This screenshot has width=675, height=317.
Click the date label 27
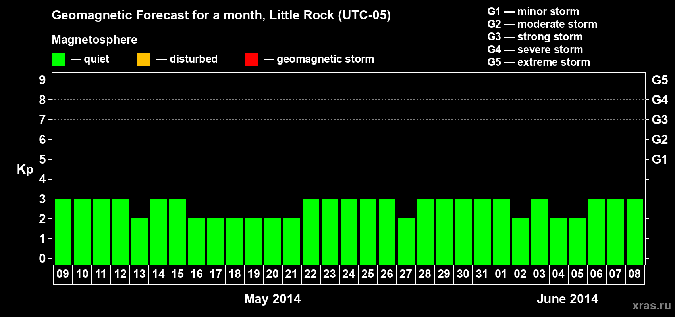point(406,274)
